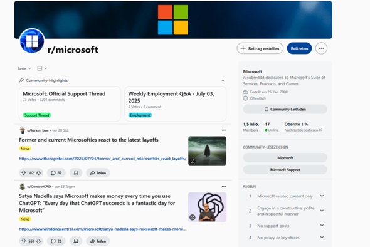The width and height of the screenshot is (370, 247).
Task: Collapse the Community-Highlights section
Action: 223,80
